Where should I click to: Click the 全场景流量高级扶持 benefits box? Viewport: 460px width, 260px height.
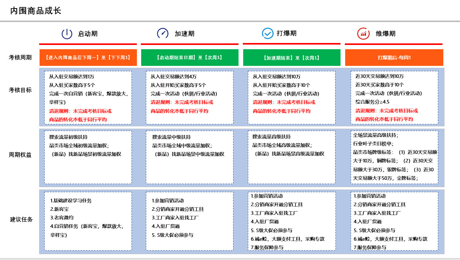pos(394,157)
